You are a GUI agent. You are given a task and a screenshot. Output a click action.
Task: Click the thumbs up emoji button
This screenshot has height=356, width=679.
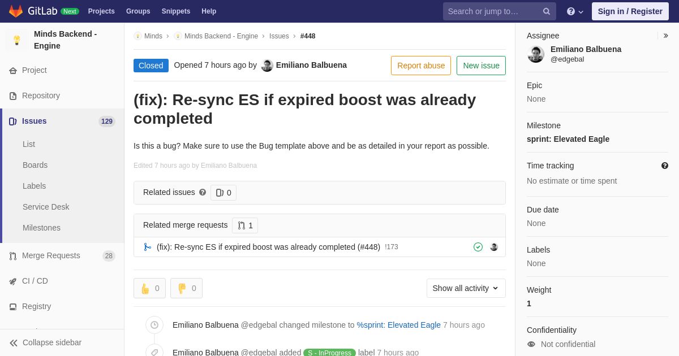(x=149, y=288)
